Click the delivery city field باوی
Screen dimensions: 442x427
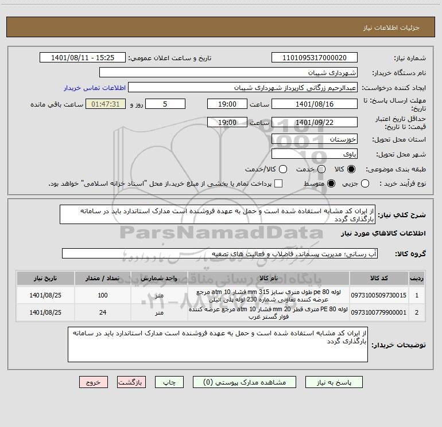coord(315,154)
